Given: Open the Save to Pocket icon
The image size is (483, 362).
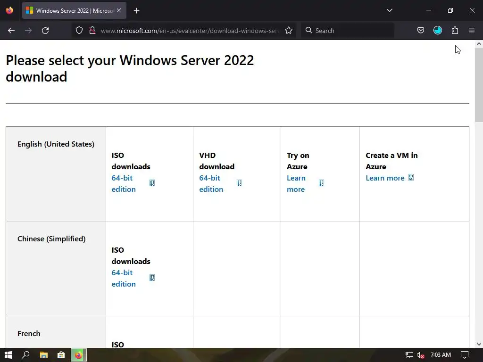Looking at the screenshot, I should pyautogui.click(x=420, y=31).
